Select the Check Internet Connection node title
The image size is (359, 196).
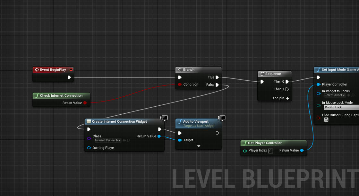(61, 95)
